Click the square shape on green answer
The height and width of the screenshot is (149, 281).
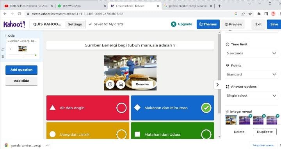coord(137,134)
